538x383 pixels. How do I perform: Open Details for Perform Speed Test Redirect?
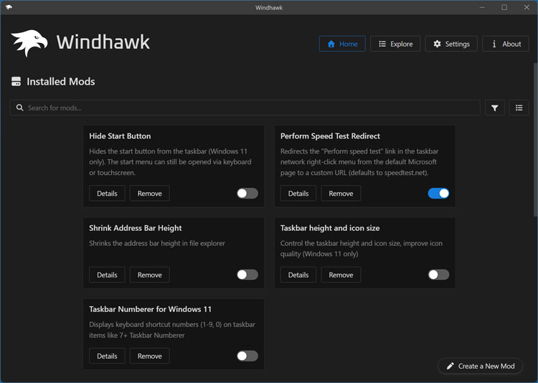pyautogui.click(x=298, y=193)
